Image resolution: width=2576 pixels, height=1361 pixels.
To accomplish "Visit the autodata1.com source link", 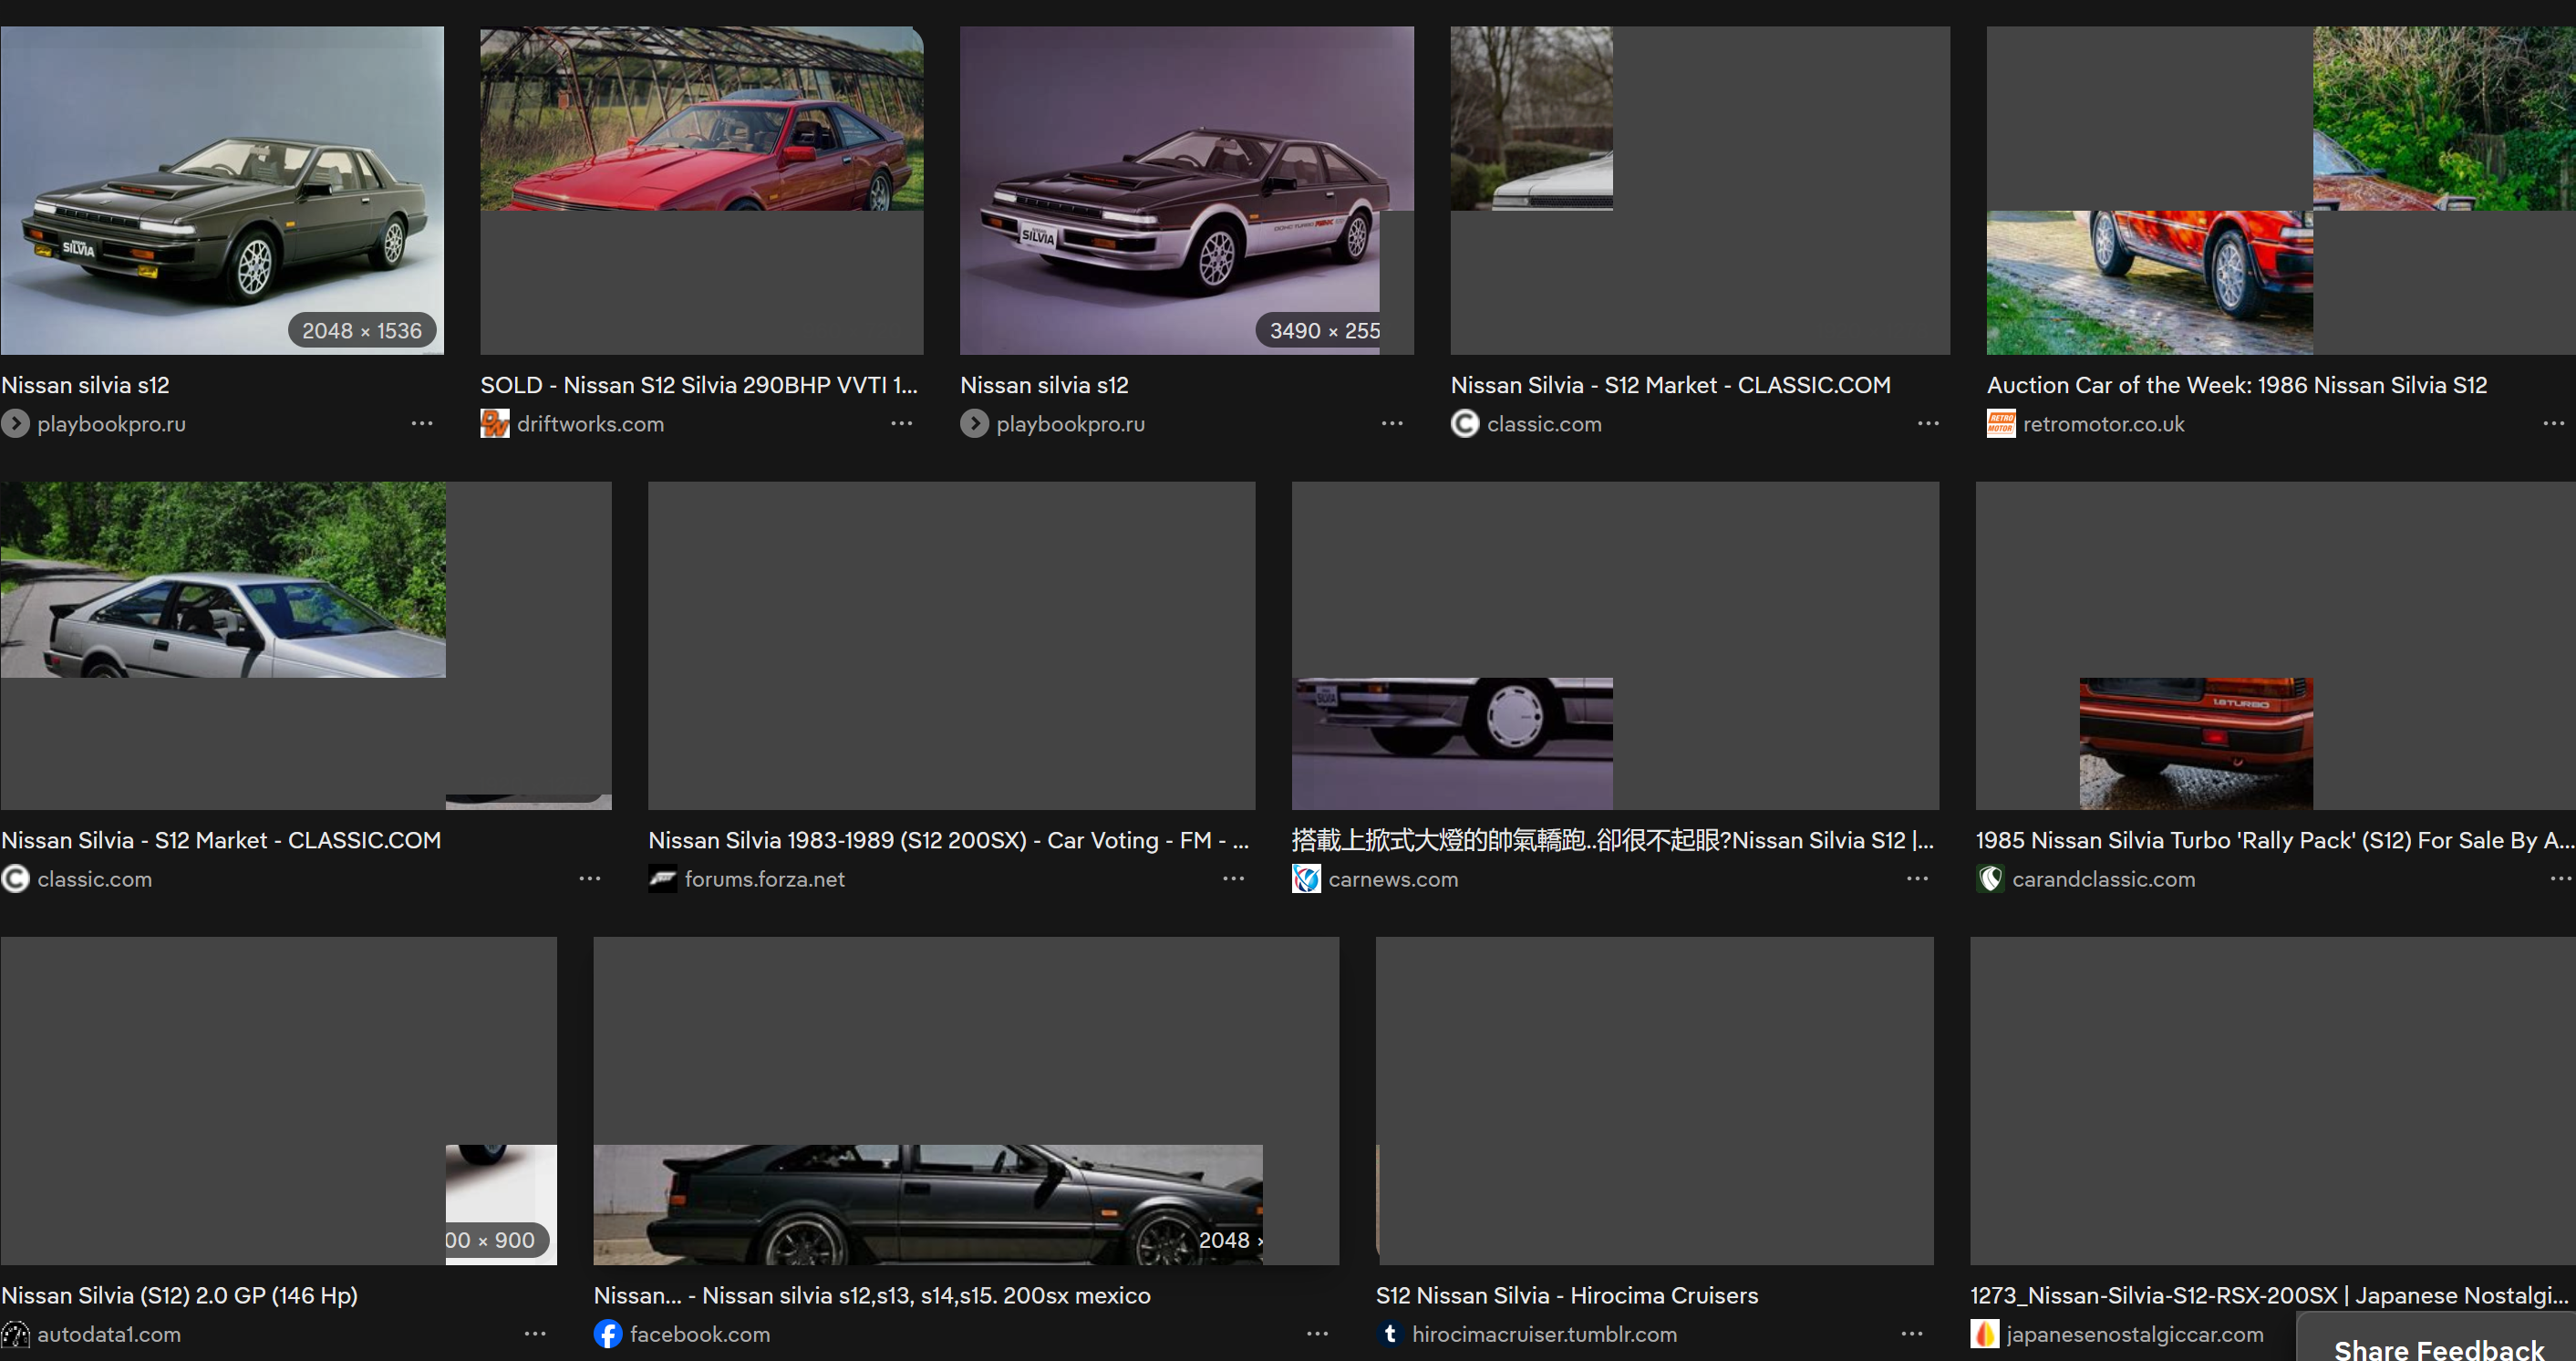I will pyautogui.click(x=109, y=1335).
